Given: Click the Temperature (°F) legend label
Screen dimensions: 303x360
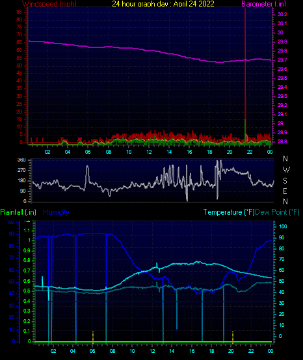Looking at the screenshot, I should [x=229, y=212].
